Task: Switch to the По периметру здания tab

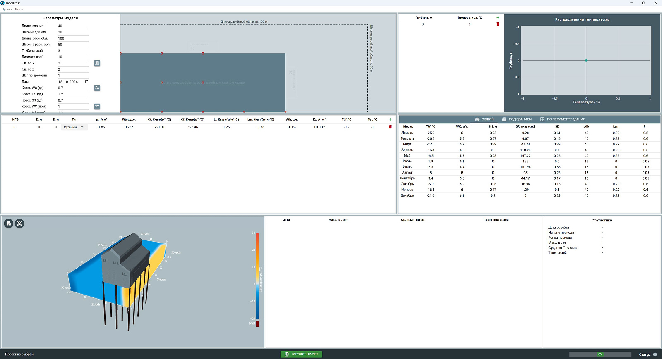Action: 563,119
